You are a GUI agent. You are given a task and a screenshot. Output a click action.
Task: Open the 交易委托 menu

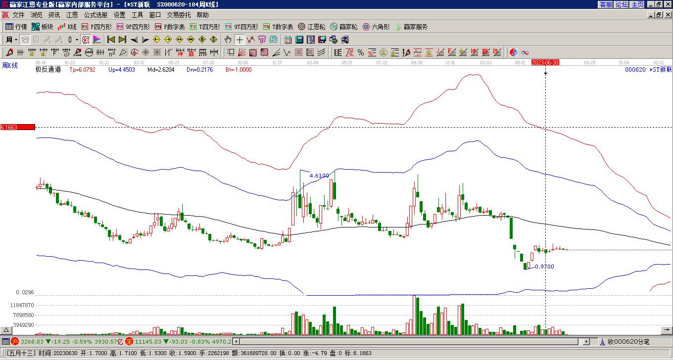coord(179,15)
